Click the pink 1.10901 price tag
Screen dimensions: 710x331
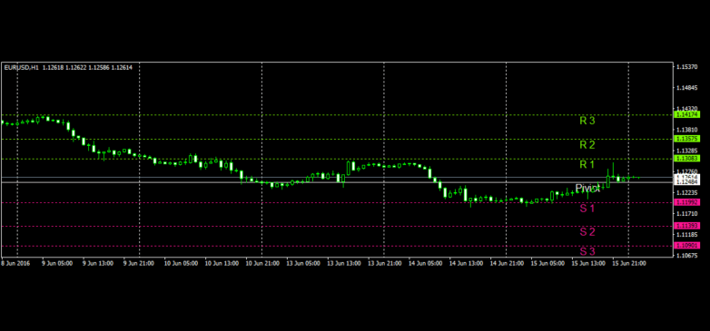(687, 246)
